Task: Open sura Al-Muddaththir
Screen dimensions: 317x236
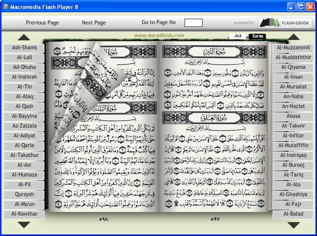Action: click(293, 57)
